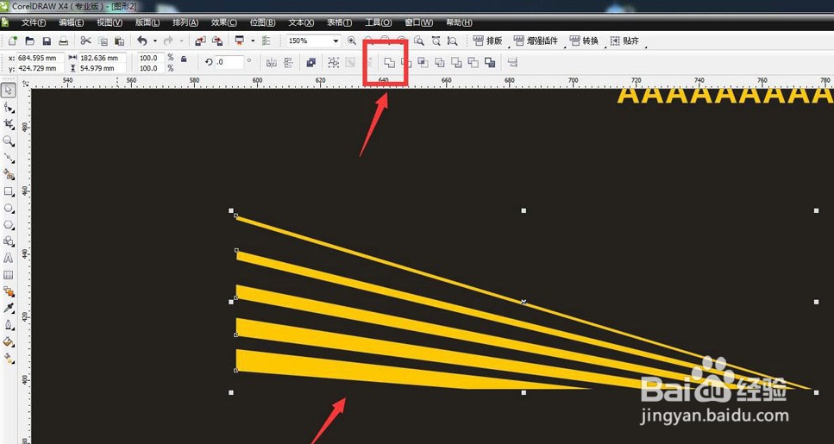
Task: Open the 视图(V) menu
Action: tap(110, 23)
